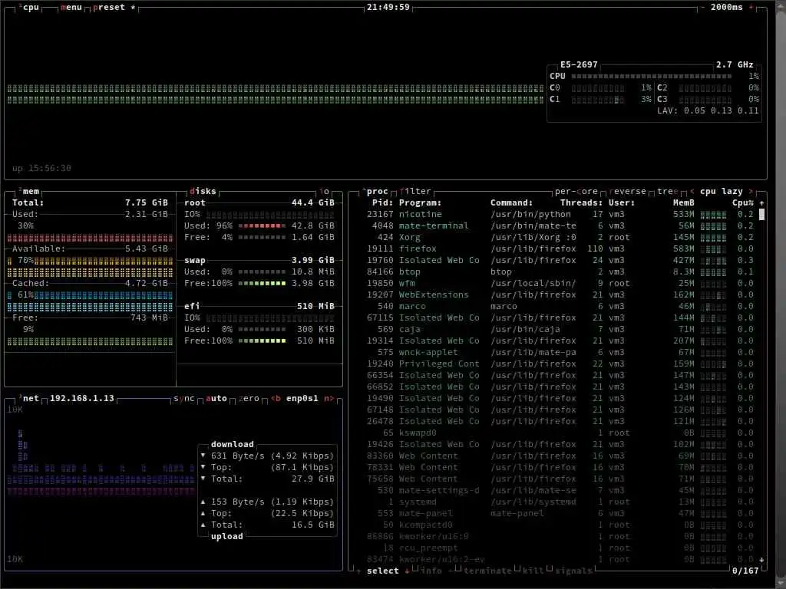Toggle the proc box label
The width and height of the screenshot is (786, 589).
[x=377, y=191]
